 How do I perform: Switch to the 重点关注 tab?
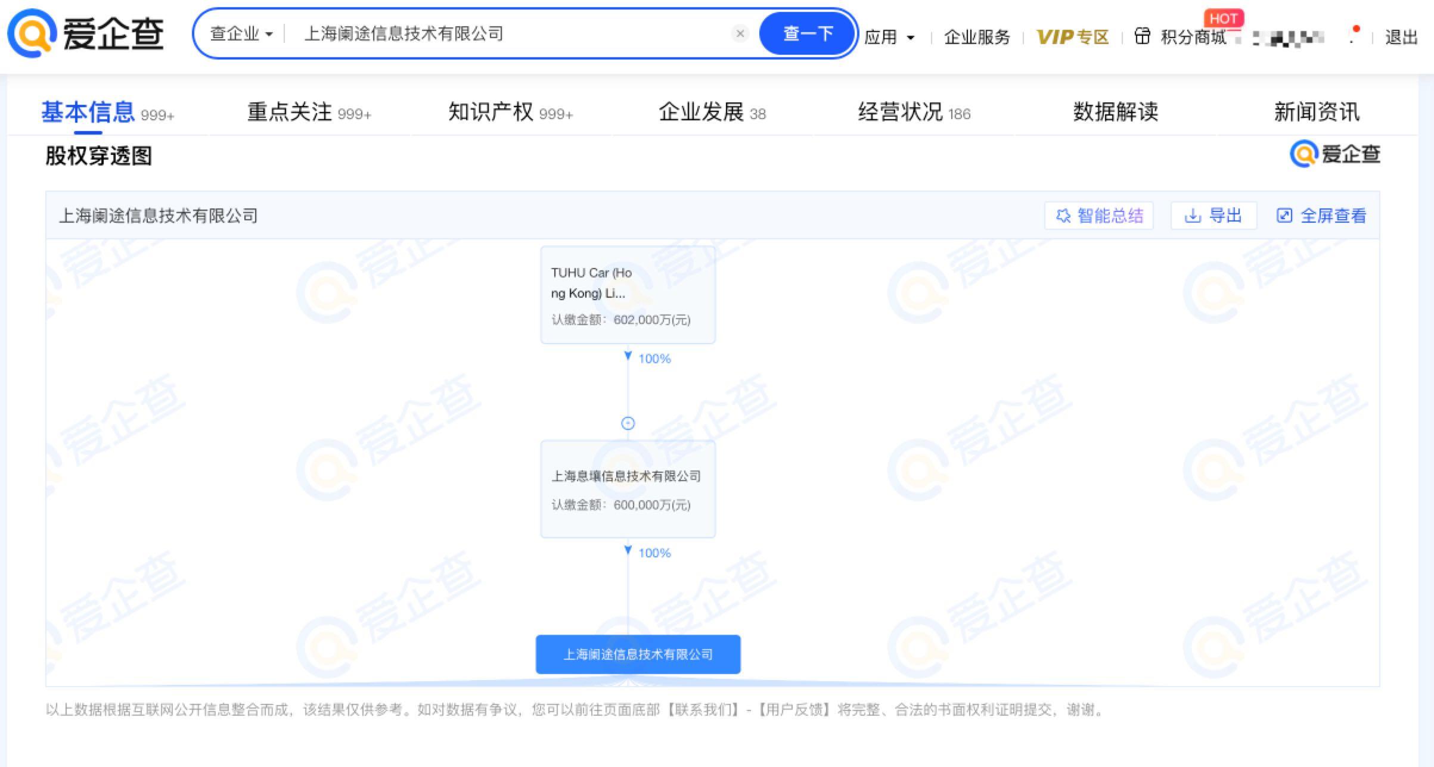[309, 112]
